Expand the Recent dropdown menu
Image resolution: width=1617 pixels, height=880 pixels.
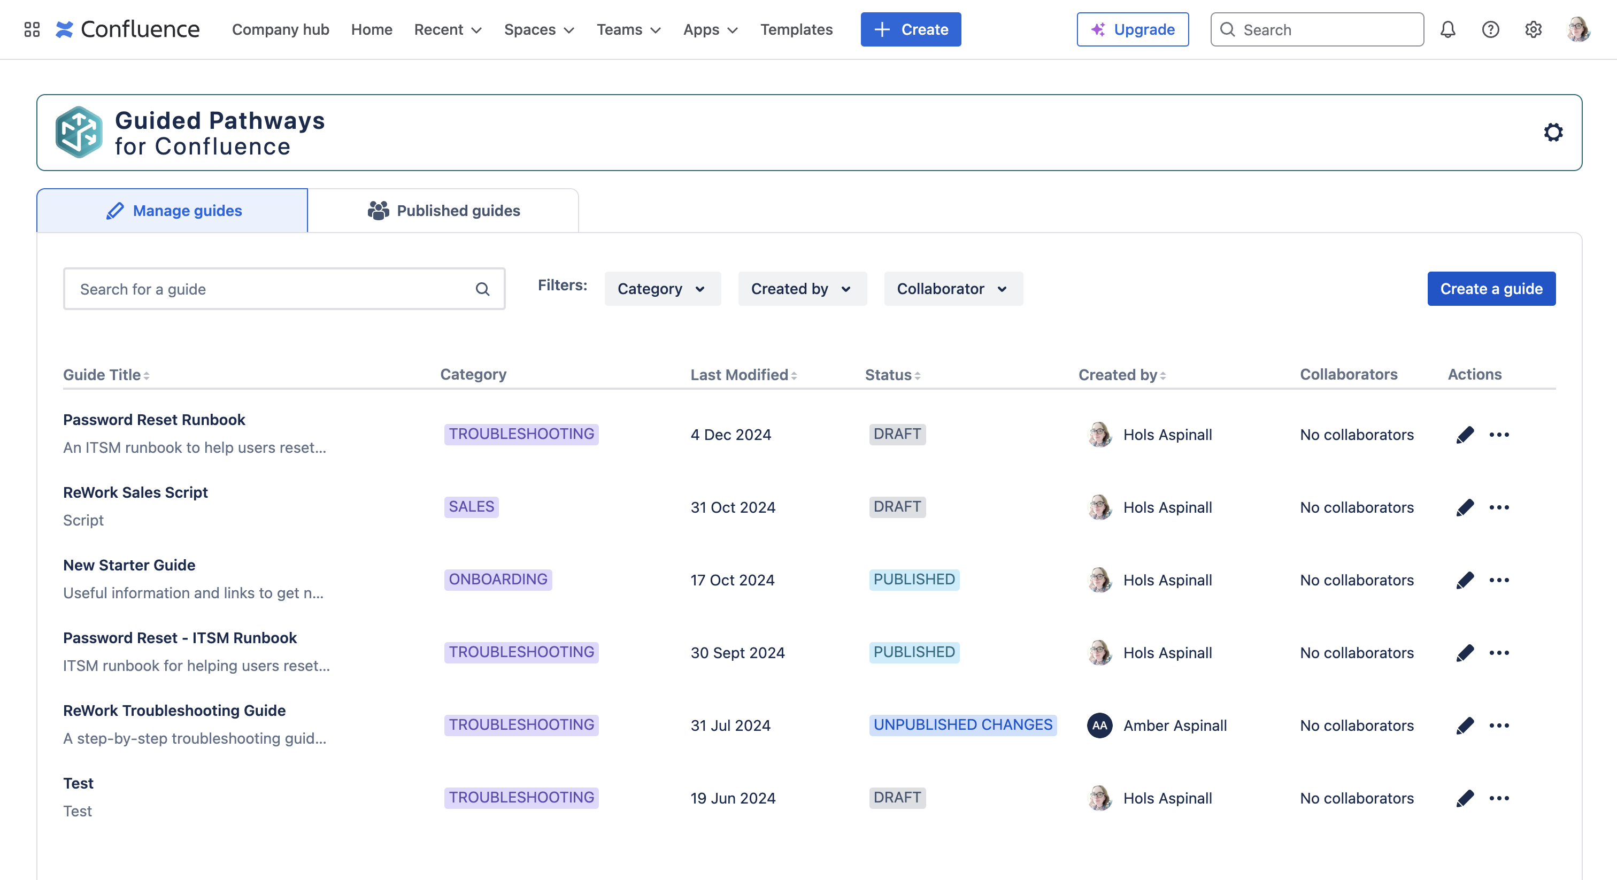click(x=448, y=29)
